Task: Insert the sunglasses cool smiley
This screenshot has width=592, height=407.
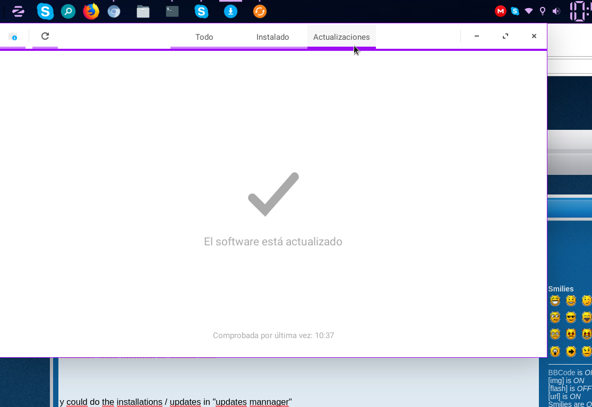Action: click(x=571, y=317)
